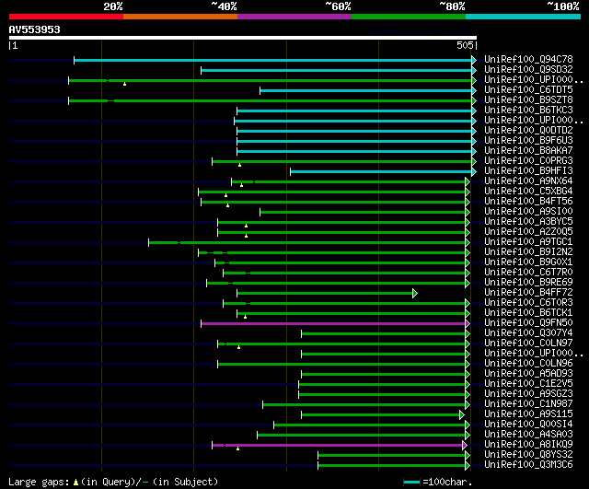Select the UniRef100_Q3M3C6 label
The width and height of the screenshot is (589, 489).
(528, 465)
